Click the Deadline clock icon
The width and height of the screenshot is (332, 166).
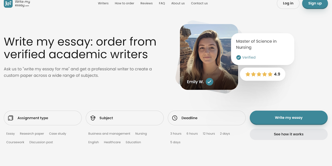175,118
